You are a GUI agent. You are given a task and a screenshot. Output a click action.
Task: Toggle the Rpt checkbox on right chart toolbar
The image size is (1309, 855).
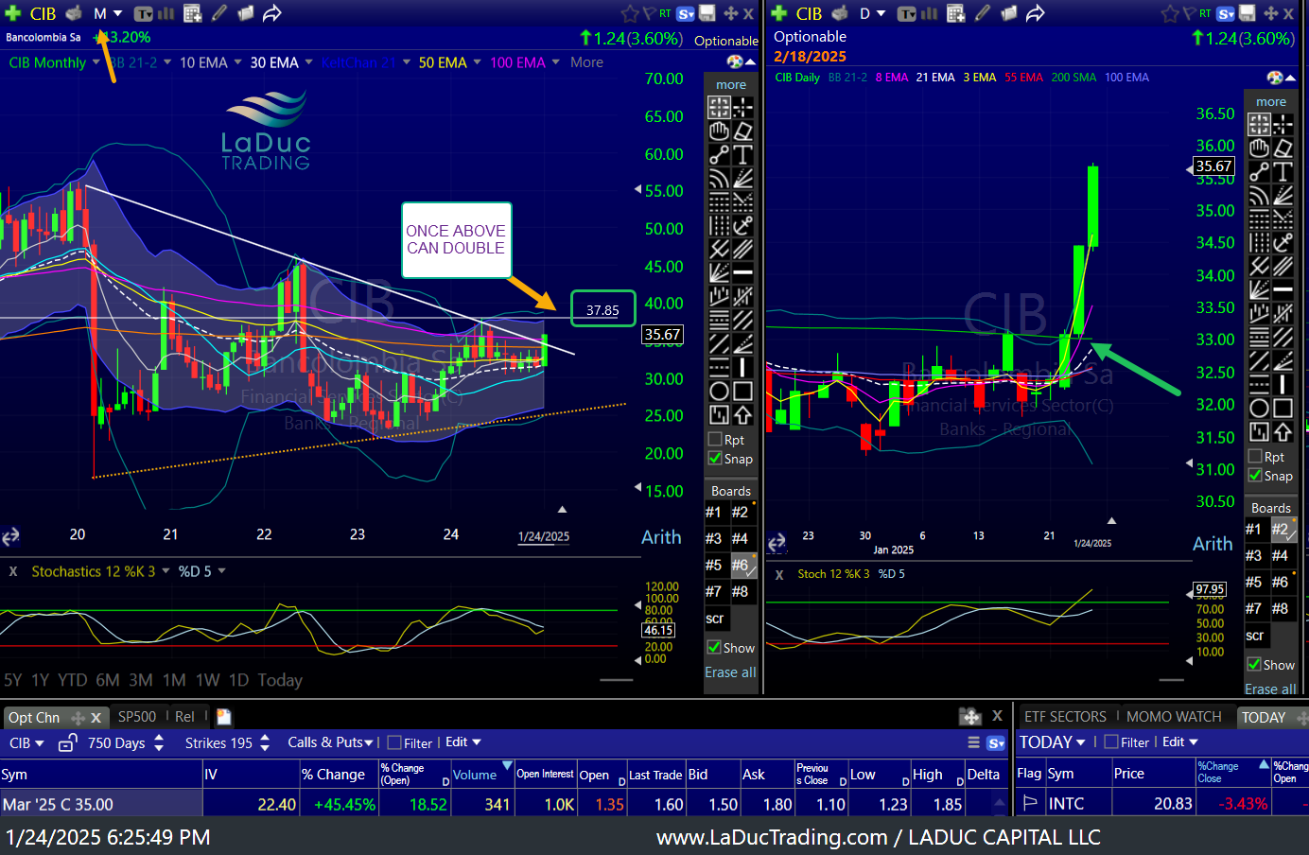1255,456
